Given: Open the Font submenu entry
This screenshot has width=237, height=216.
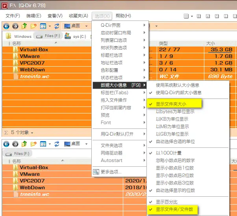Looking at the screenshot, I should [119, 123].
